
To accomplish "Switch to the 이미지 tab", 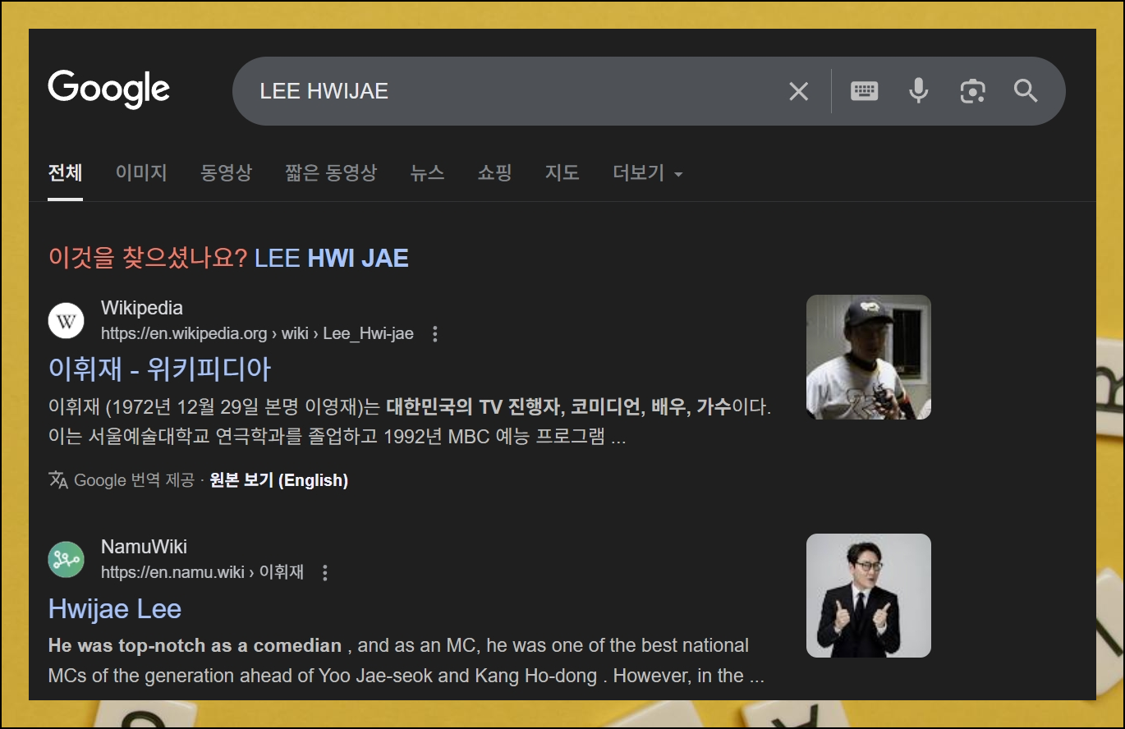I will (141, 172).
